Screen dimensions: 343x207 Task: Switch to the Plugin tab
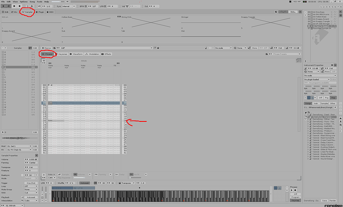pos(40,12)
